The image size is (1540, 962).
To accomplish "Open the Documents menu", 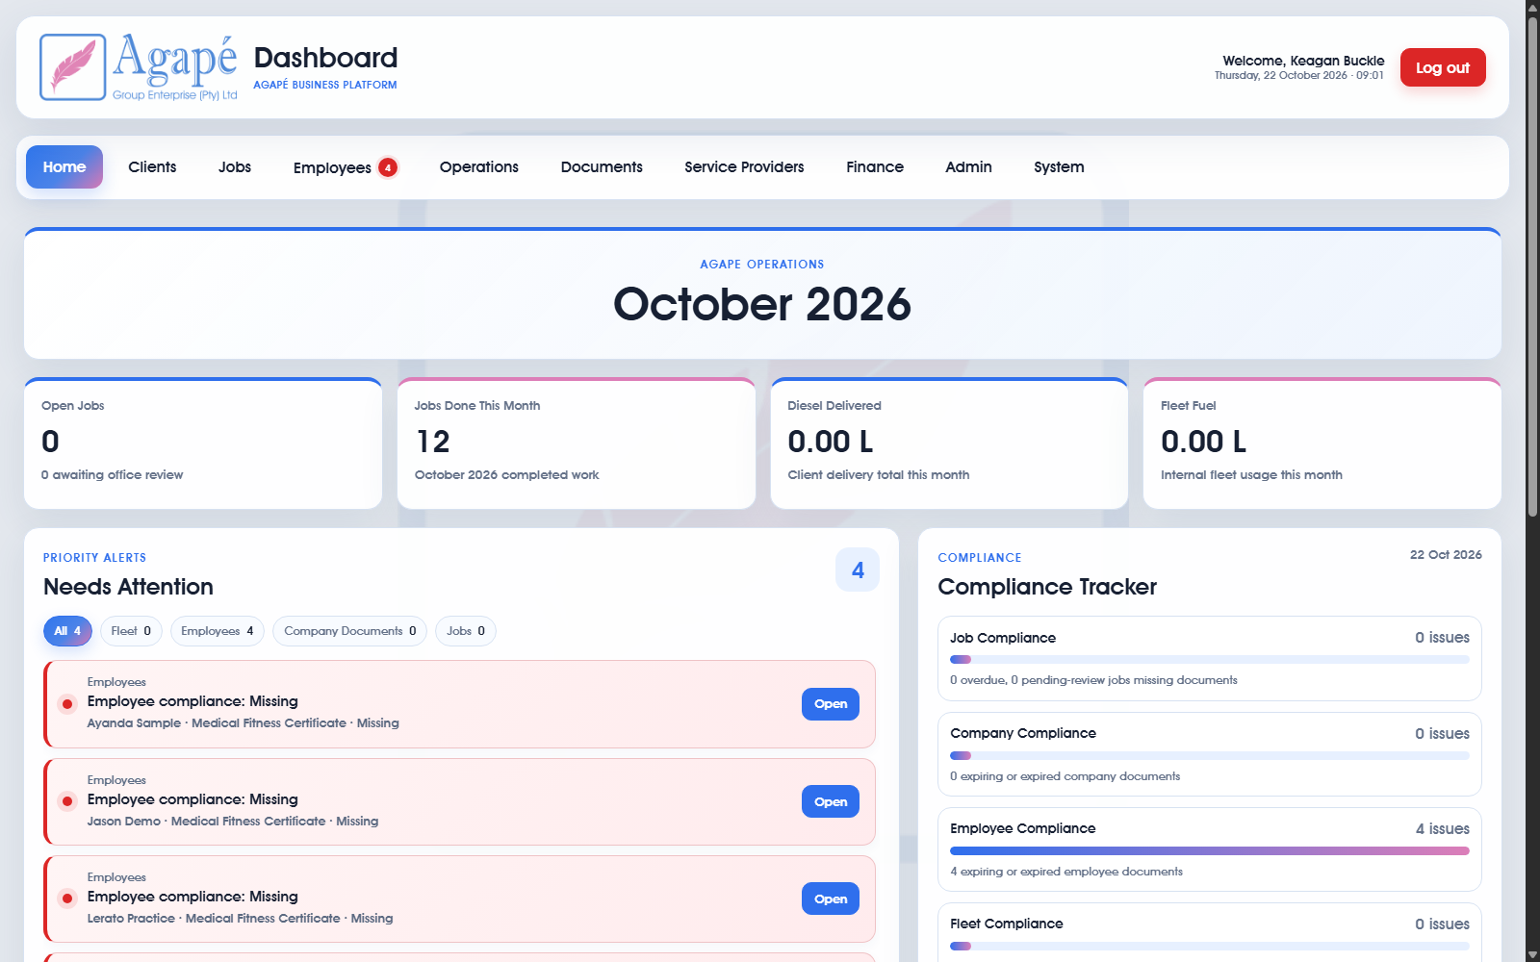I will 602,167.
